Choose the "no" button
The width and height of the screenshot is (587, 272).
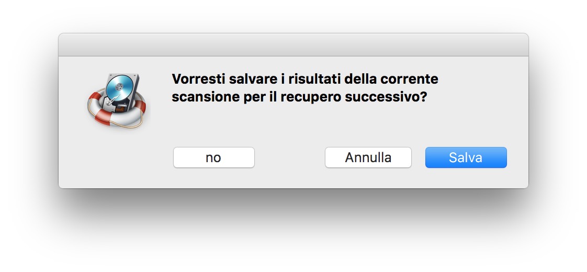click(x=213, y=157)
